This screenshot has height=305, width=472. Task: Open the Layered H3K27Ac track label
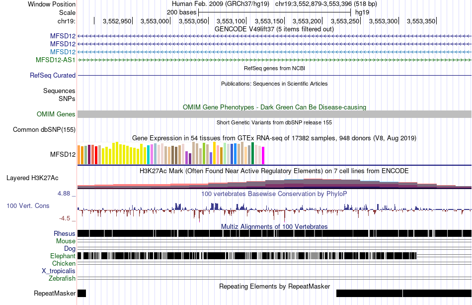[32, 178]
